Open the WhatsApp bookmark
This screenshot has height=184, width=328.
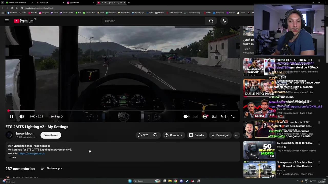tap(111, 13)
